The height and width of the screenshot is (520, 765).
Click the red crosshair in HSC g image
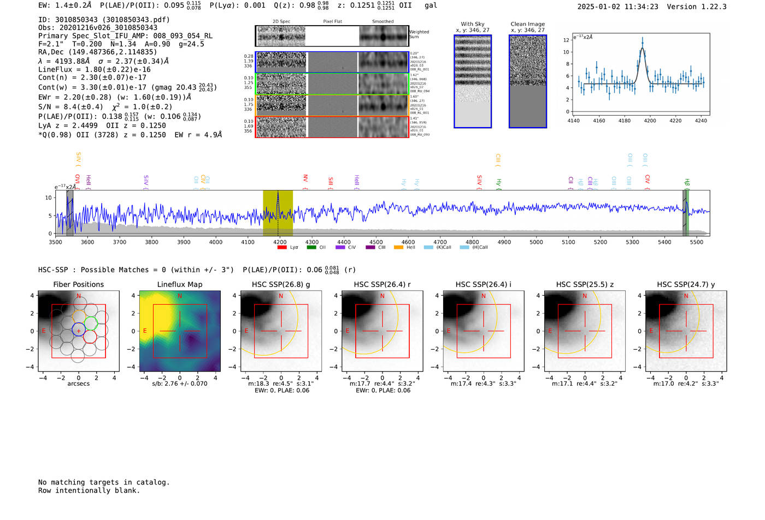[x=281, y=331]
